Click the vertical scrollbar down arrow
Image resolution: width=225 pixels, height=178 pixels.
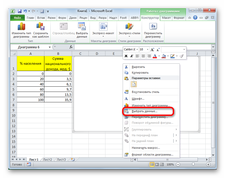[213, 155]
